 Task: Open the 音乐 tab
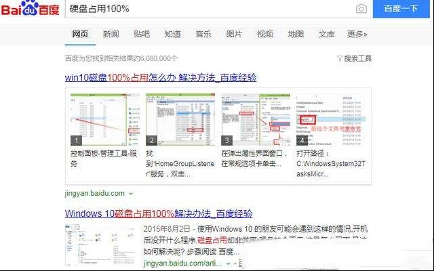point(203,34)
